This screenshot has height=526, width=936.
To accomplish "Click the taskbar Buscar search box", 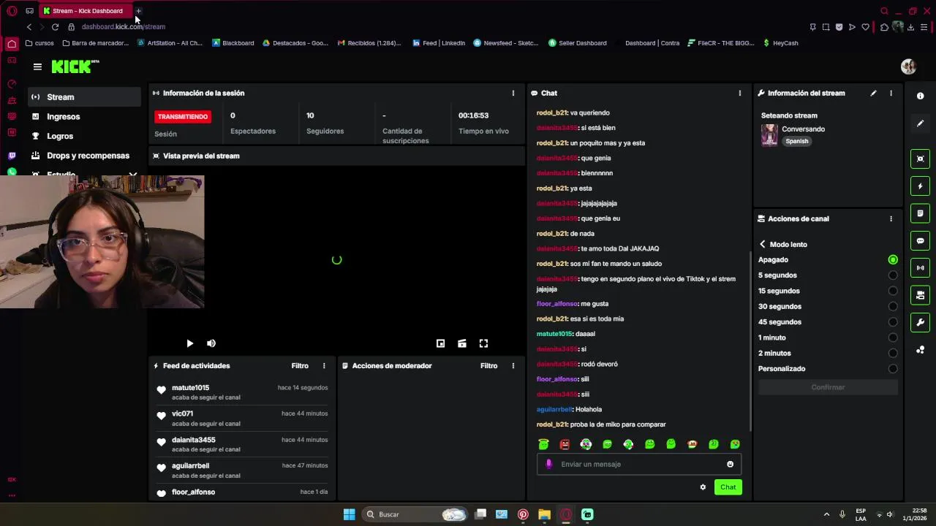I will 415,514.
